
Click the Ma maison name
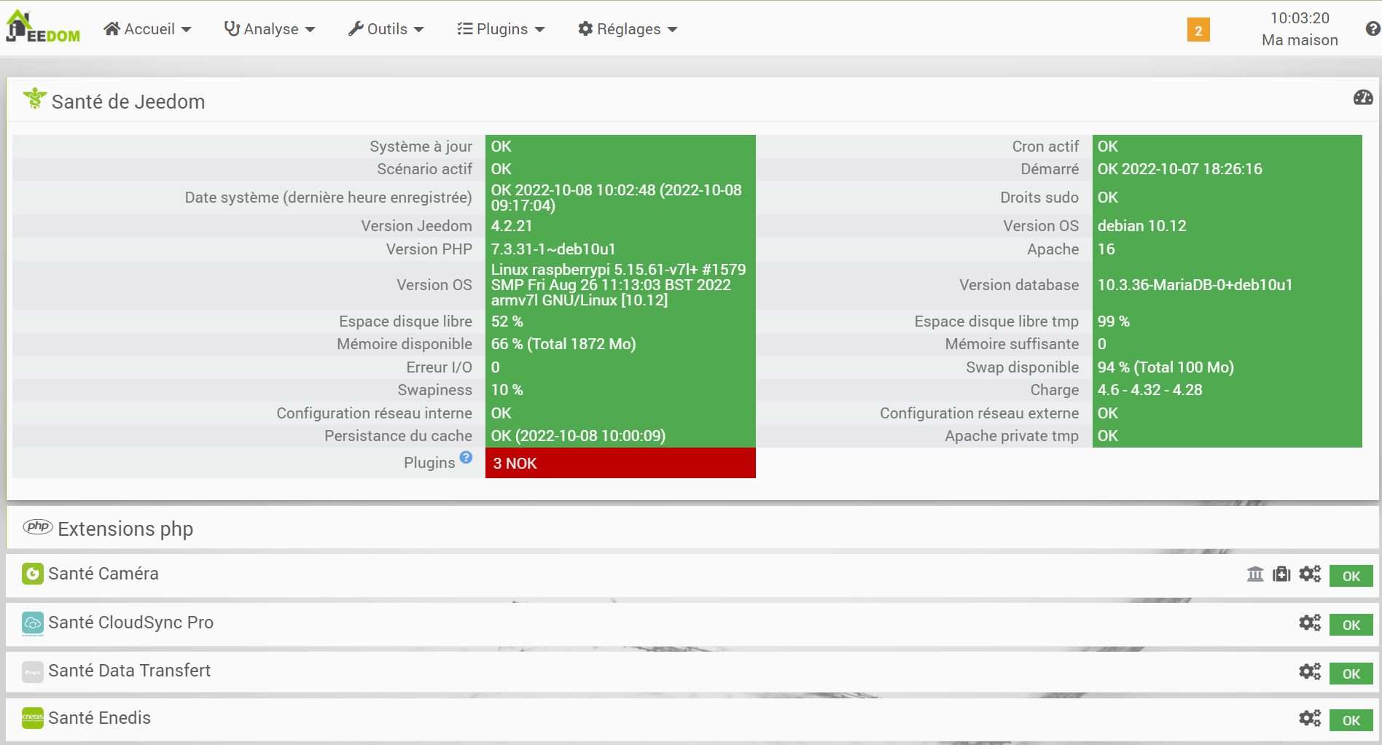click(1300, 40)
